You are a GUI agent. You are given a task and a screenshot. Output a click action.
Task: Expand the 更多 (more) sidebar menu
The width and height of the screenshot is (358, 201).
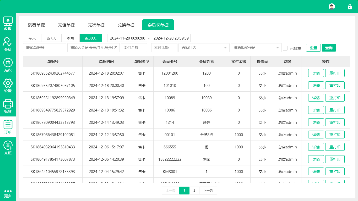point(8,194)
